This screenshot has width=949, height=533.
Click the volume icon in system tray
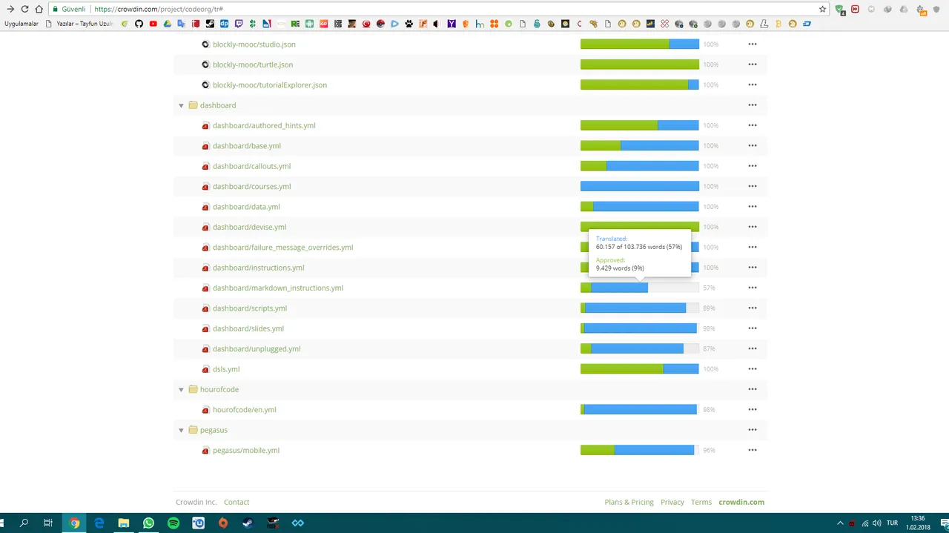(876, 523)
